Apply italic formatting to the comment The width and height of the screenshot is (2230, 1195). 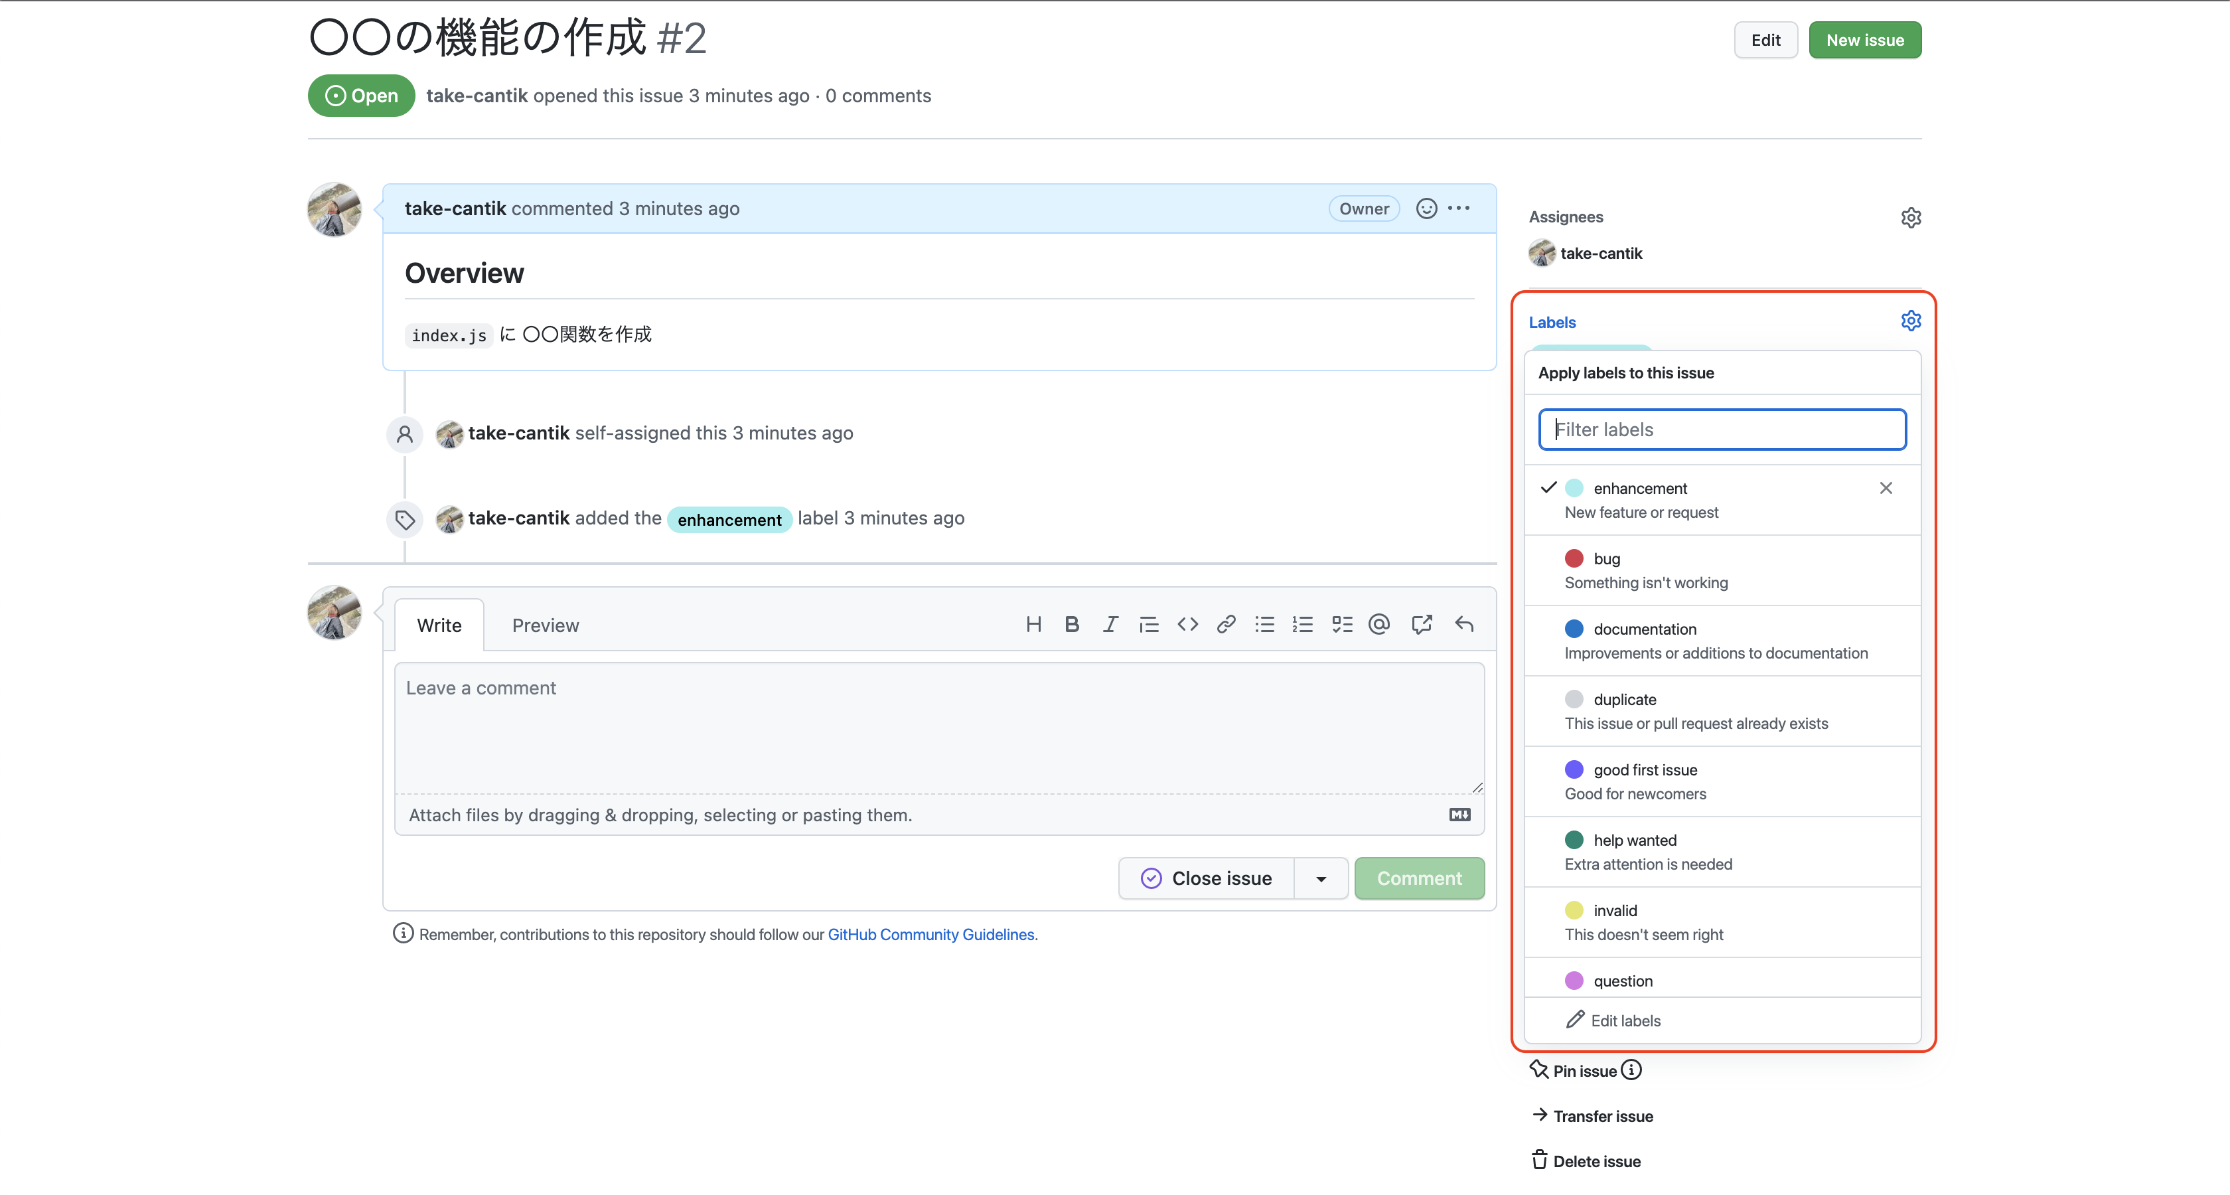[x=1110, y=623]
